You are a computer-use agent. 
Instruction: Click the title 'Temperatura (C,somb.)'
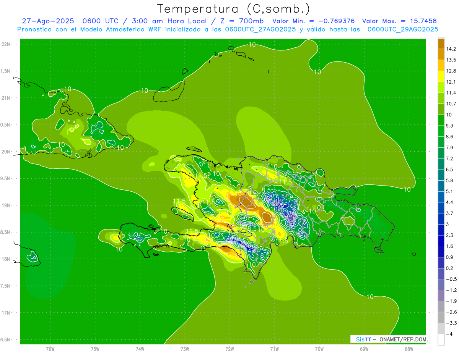(x=233, y=9)
